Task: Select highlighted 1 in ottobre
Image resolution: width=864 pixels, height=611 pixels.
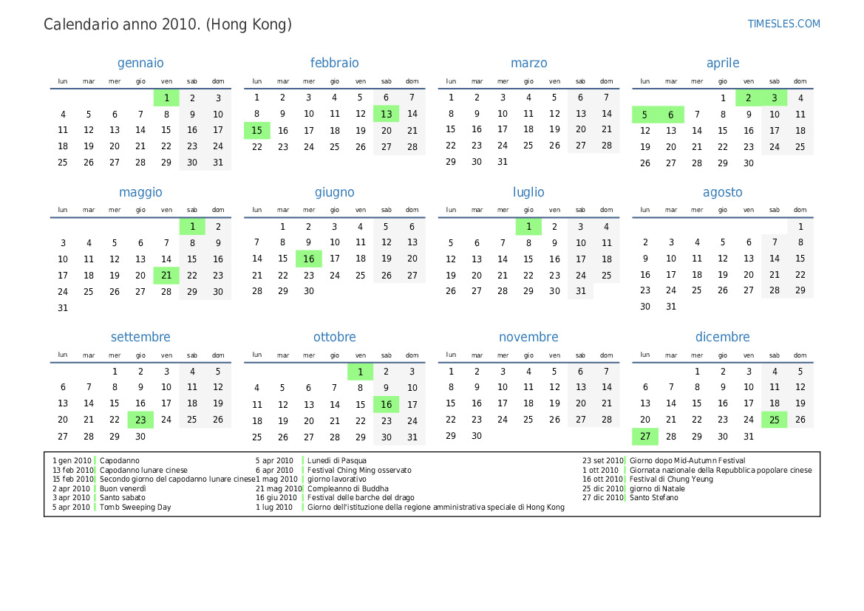Action: pos(361,372)
